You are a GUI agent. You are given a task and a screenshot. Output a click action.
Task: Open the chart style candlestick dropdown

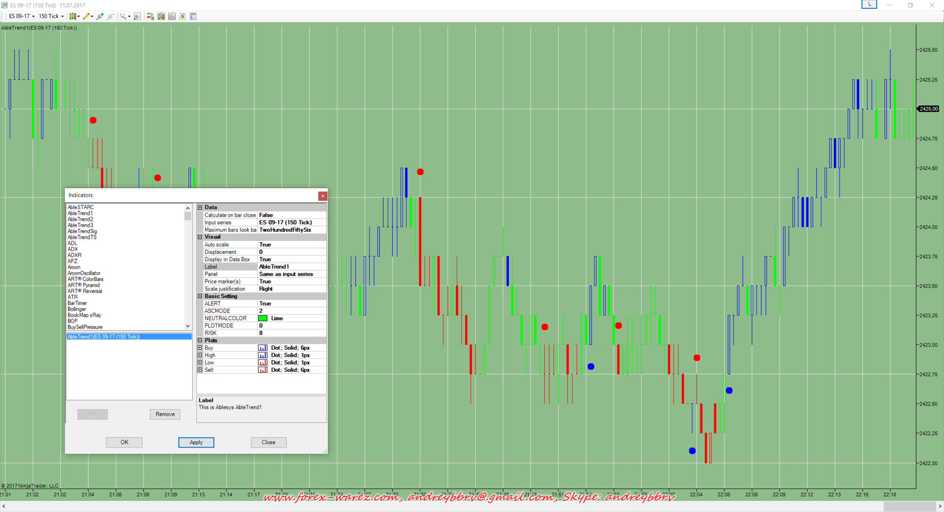point(74,16)
